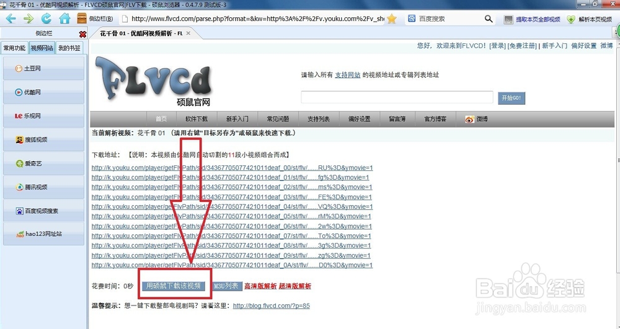
Task: Click the M3U列表 button
Action: (226, 286)
